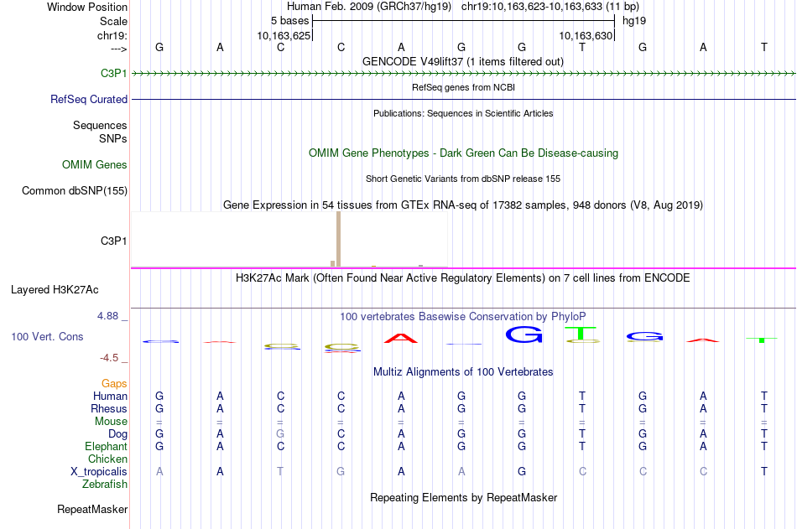797x529 pixels.
Task: Click the tallest GTEx expression bar
Action: tap(339, 239)
